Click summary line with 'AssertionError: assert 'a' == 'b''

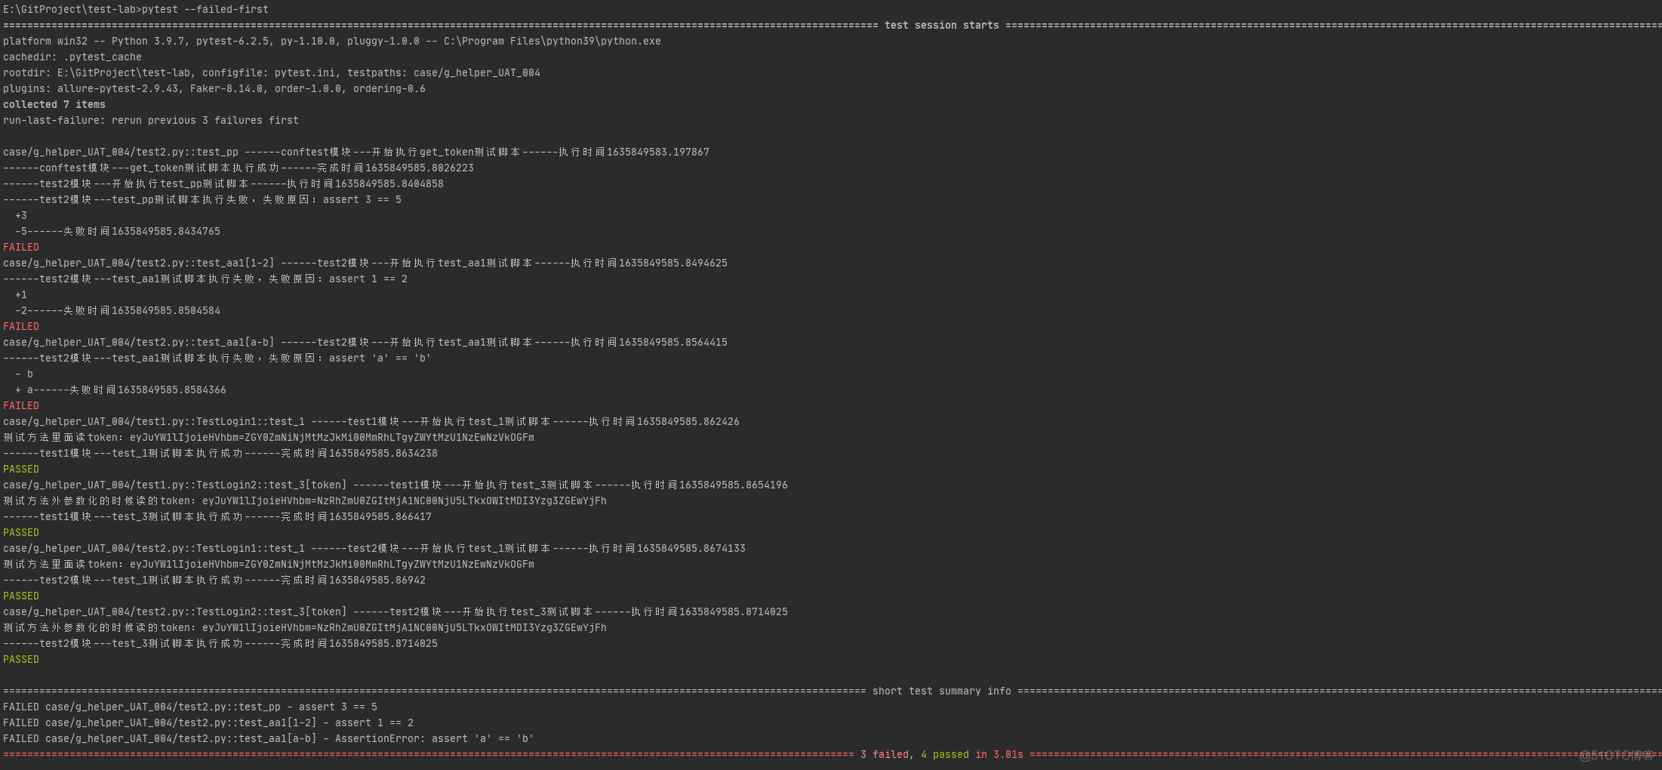tap(269, 738)
